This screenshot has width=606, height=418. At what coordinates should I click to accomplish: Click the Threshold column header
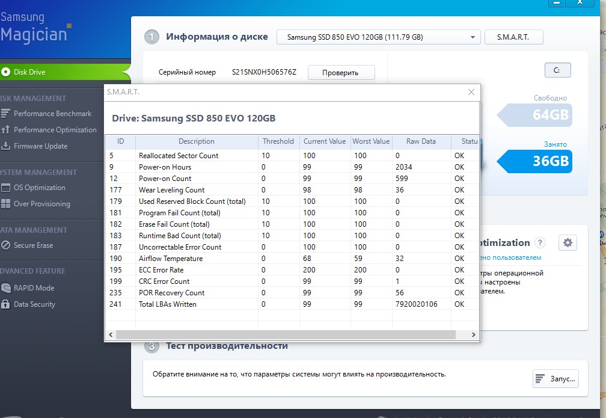(278, 141)
